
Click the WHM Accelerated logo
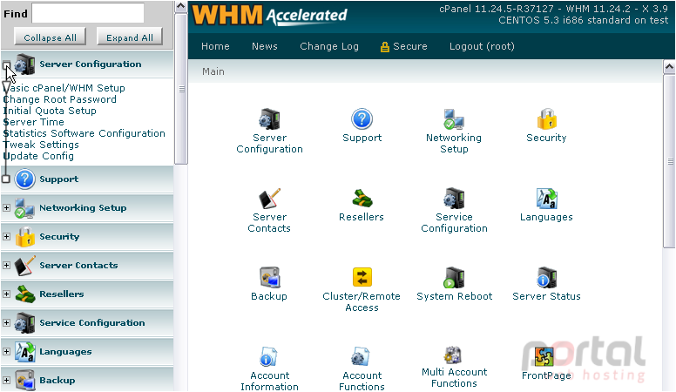coord(269,16)
